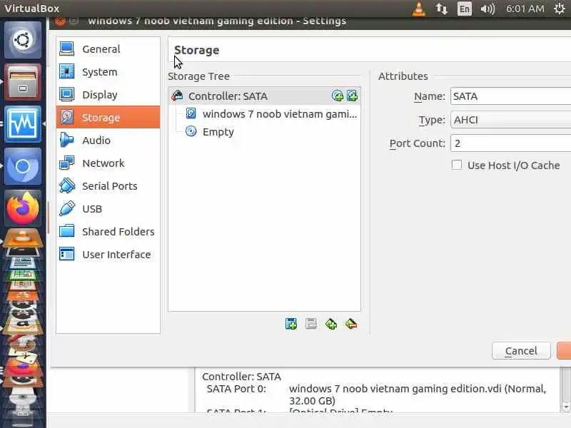
Task: Click the background details pane scrollbar
Action: pos(565,389)
